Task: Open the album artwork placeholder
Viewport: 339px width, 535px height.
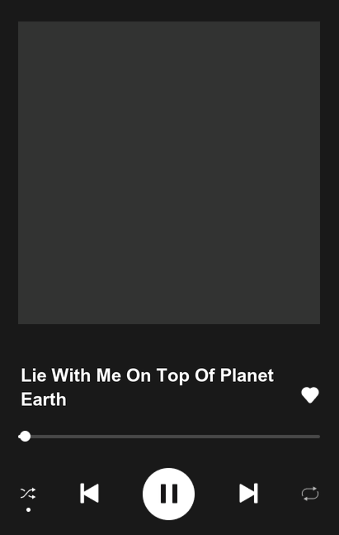Action: pos(169,173)
